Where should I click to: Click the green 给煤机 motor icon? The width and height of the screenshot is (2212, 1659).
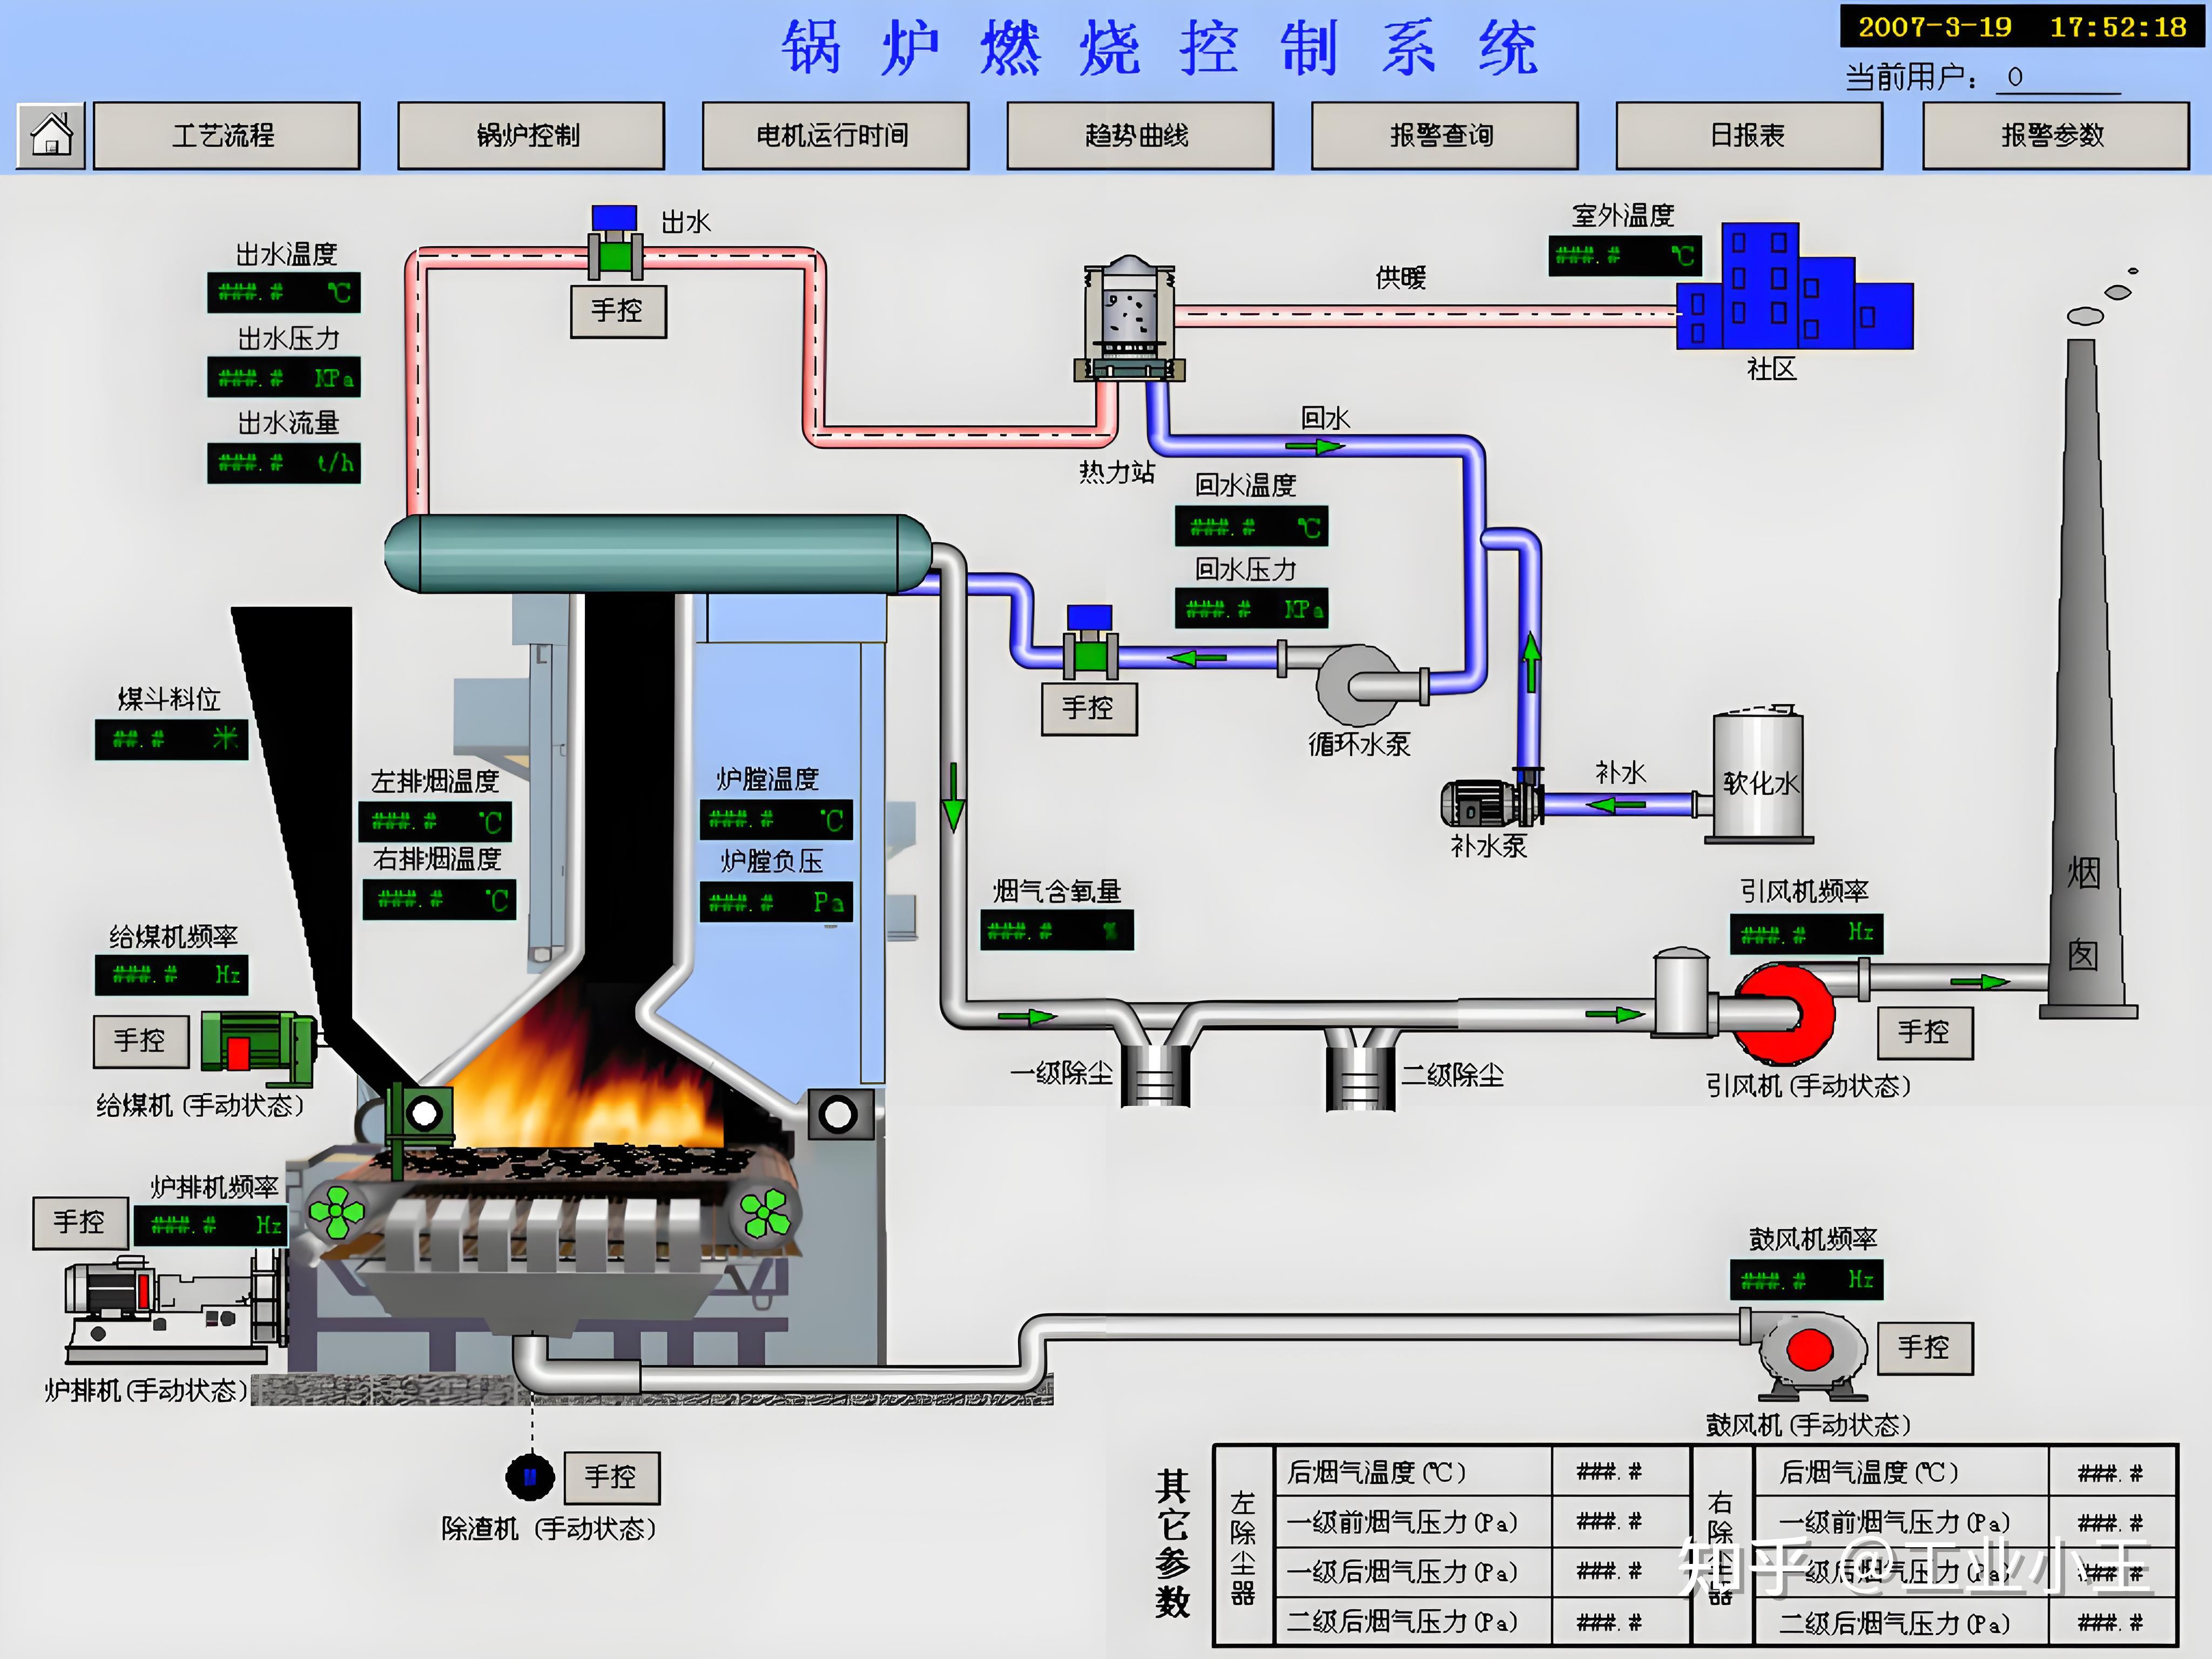tap(258, 1048)
